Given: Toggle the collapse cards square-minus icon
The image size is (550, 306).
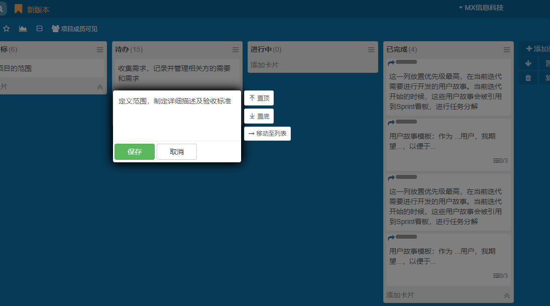Looking at the screenshot, I should coord(39,29).
